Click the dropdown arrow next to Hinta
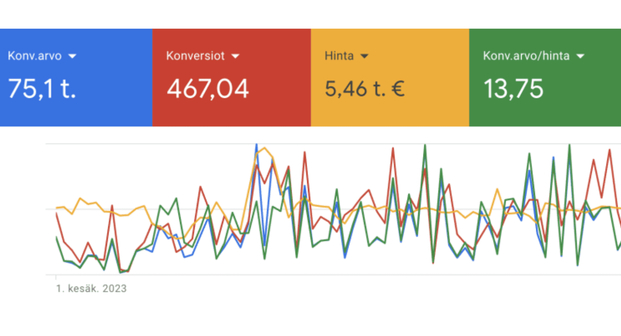The height and width of the screenshot is (336, 621). 364,56
